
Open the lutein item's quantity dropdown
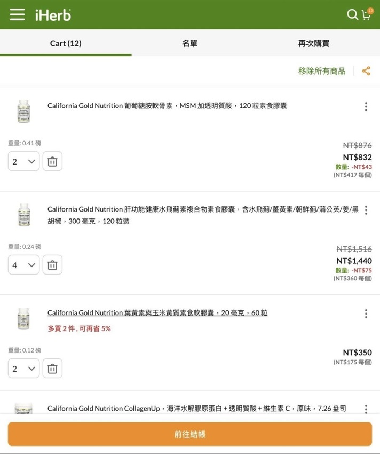23,368
